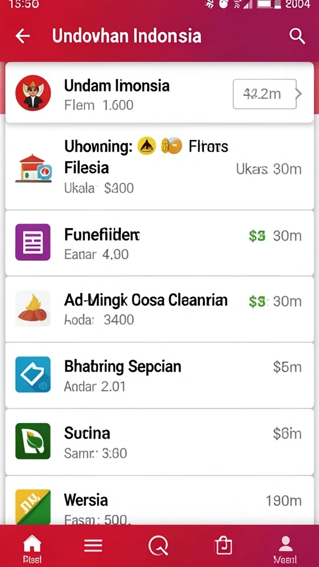
Task: Select the Bhabring Sepcian title
Action: (x=122, y=367)
